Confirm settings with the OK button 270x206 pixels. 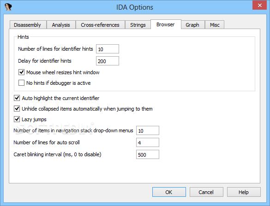[x=169, y=192]
